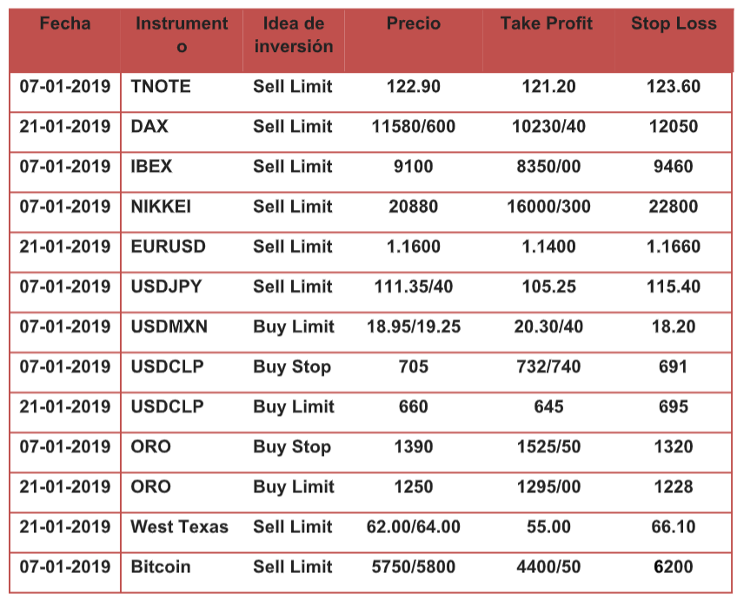Click the Idea de inversión header
The image size is (737, 600).
[x=293, y=35]
